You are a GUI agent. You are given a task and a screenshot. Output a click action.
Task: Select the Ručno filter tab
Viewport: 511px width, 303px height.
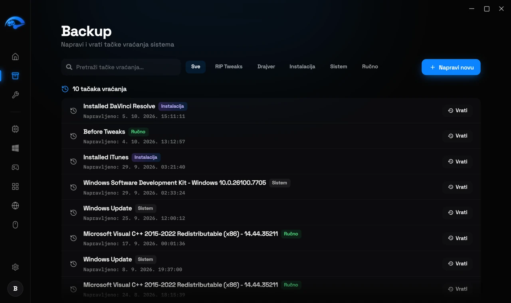tap(370, 67)
